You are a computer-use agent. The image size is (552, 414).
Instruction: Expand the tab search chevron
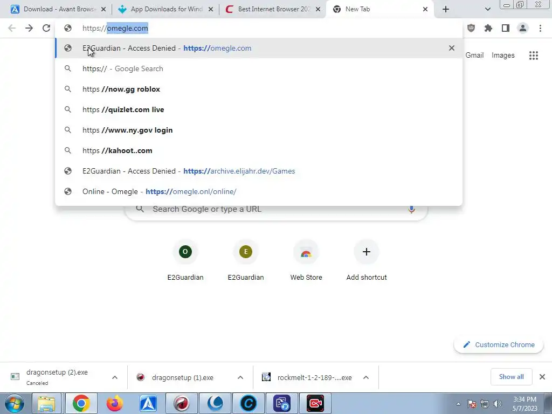coord(487,9)
